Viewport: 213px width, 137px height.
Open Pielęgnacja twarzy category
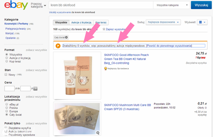pyautogui.click(x=16, y=29)
